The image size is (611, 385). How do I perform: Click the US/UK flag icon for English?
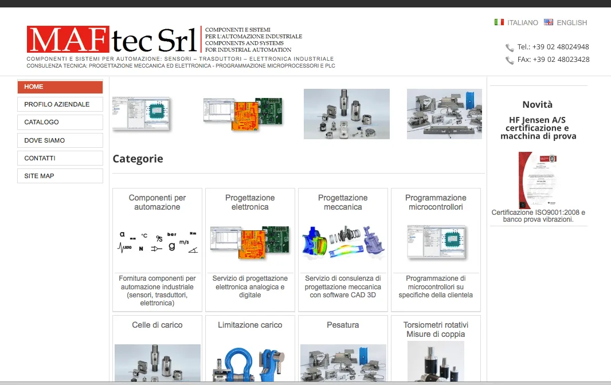tap(549, 22)
